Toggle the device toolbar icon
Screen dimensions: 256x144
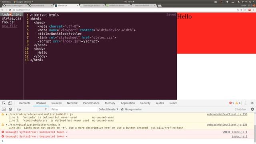click(x=10, y=103)
